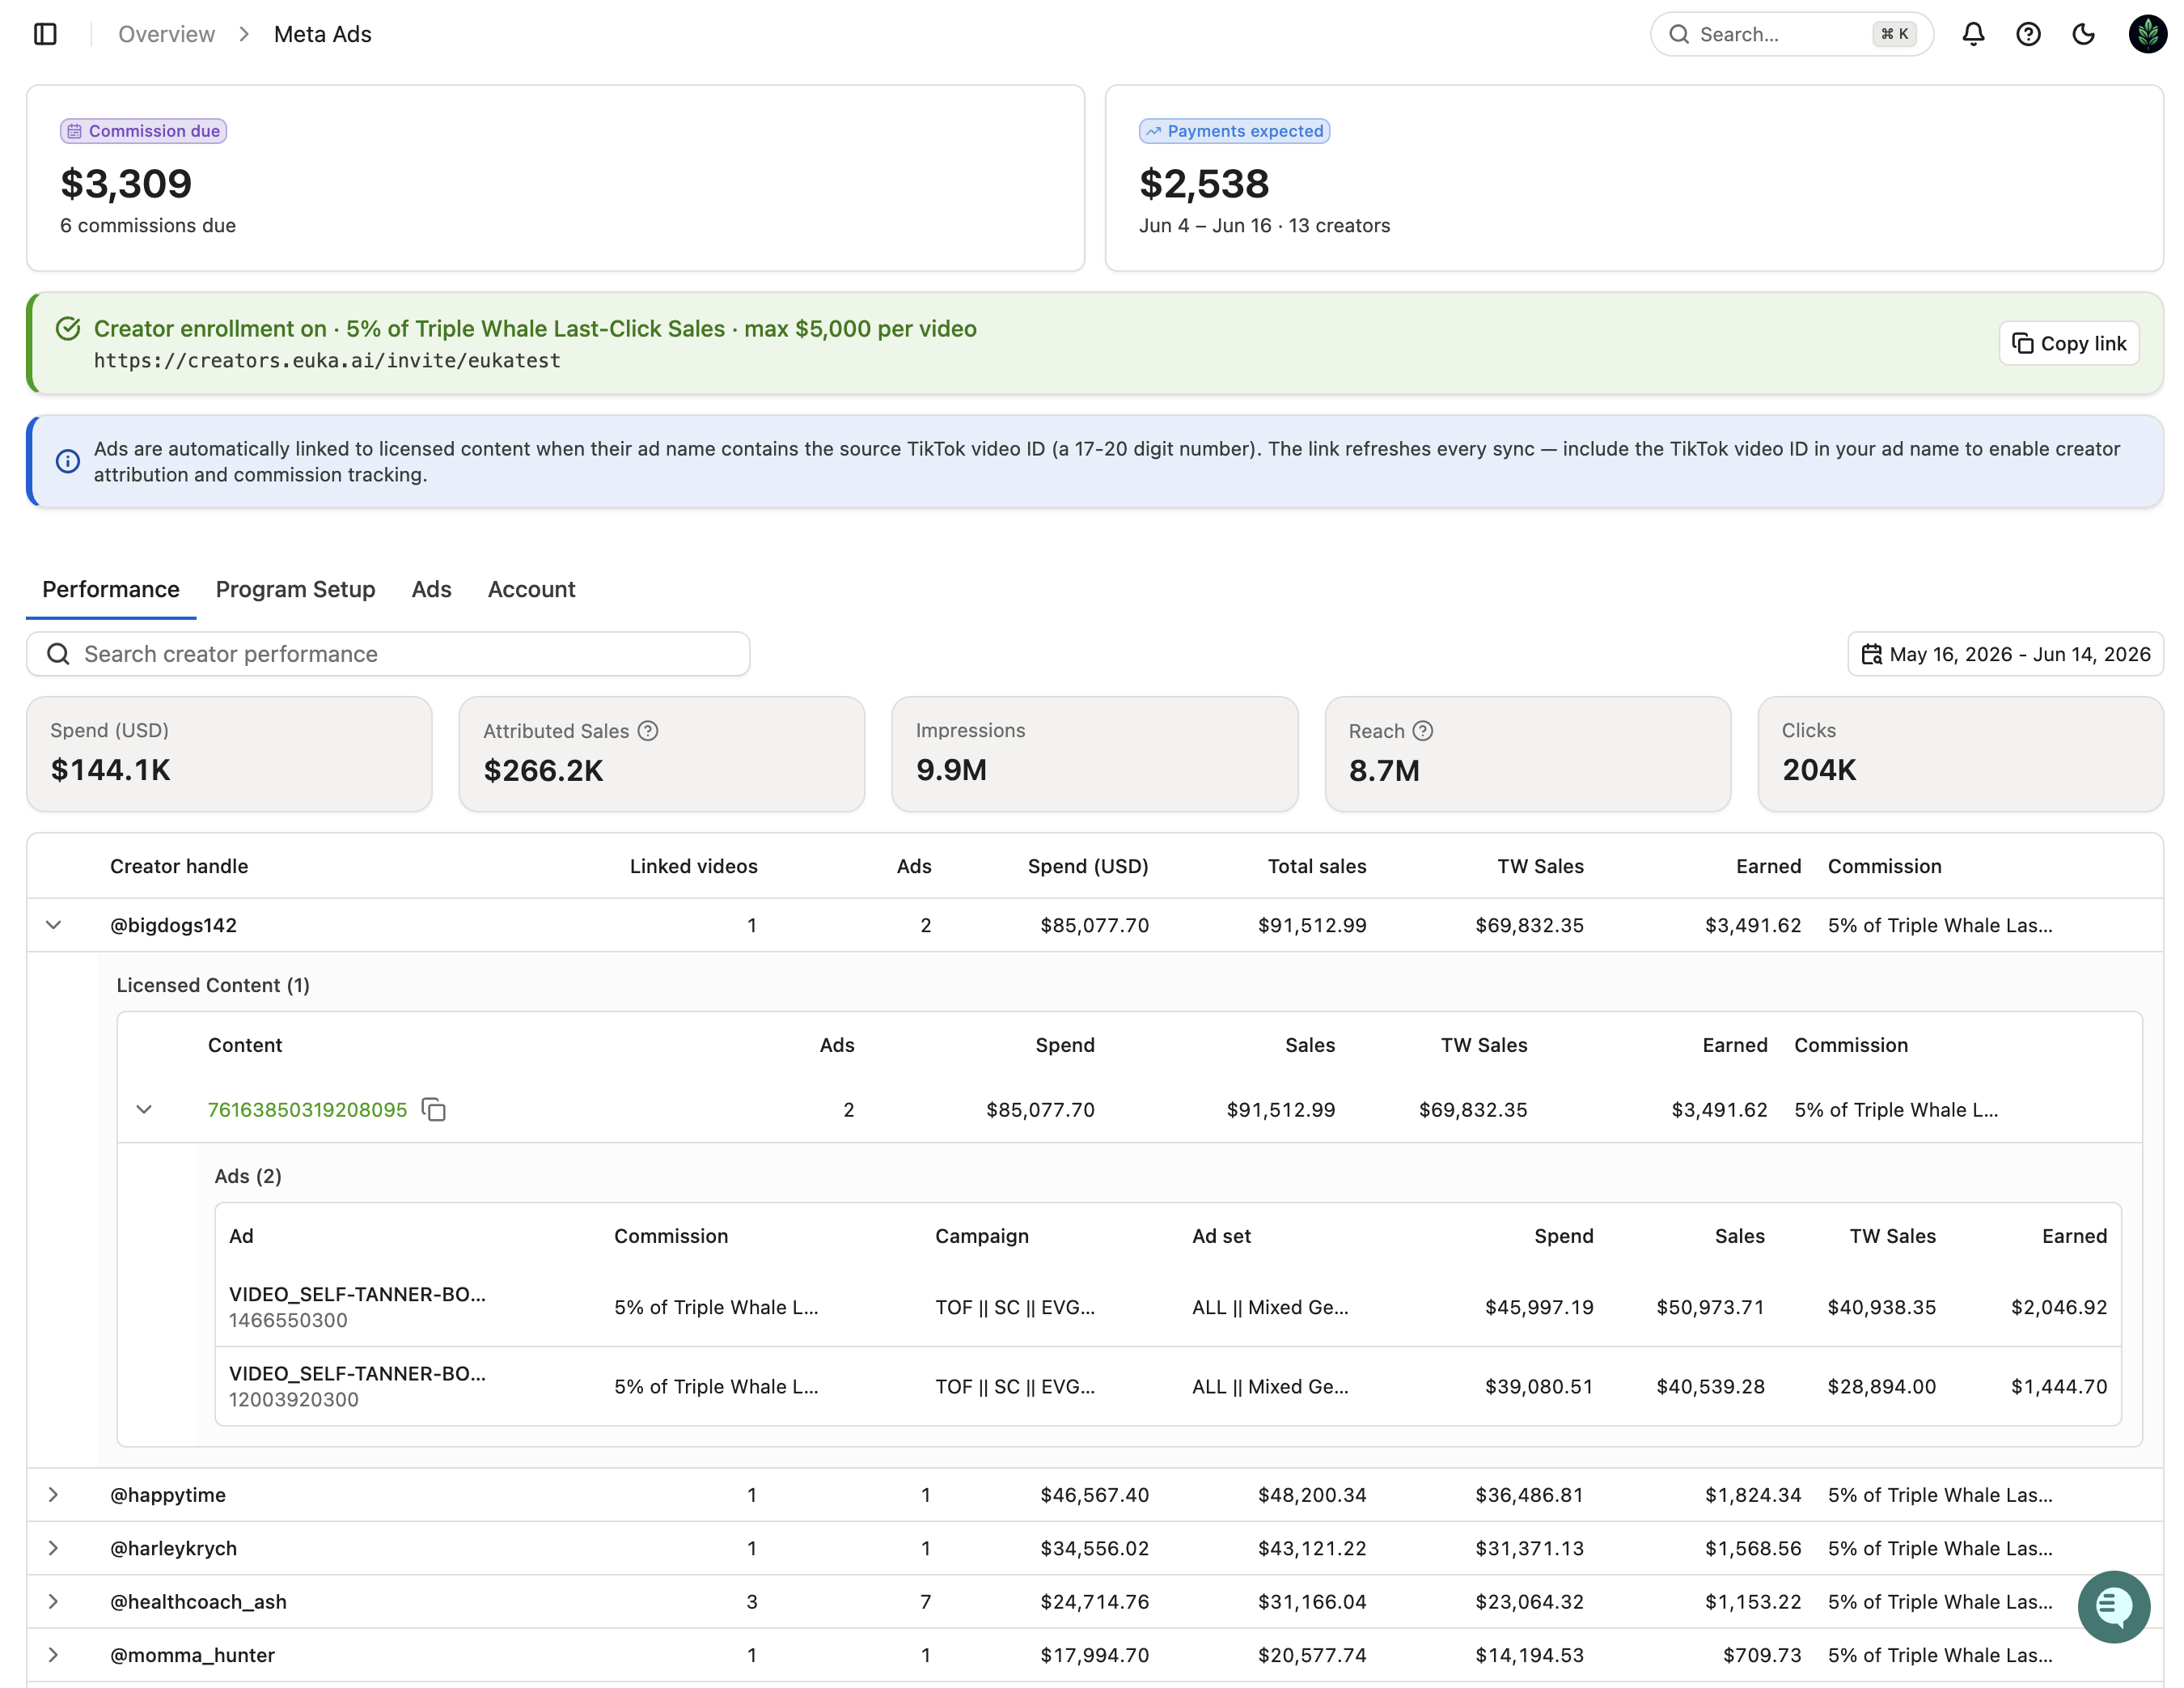This screenshot has width=2184, height=1688.
Task: Open the user avatar menu
Action: (x=2147, y=34)
